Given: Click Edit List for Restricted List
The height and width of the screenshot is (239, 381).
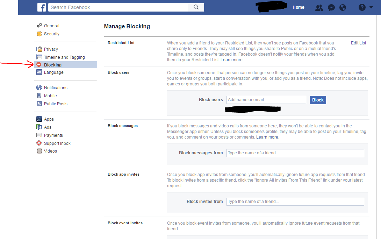Looking at the screenshot, I should 358,43.
